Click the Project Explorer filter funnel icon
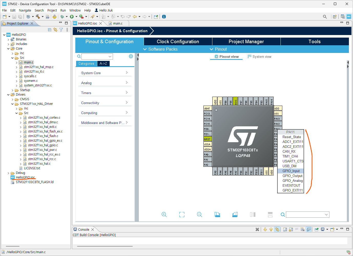Image resolution: width=353 pixels, height=256 pixels. click(x=61, y=30)
